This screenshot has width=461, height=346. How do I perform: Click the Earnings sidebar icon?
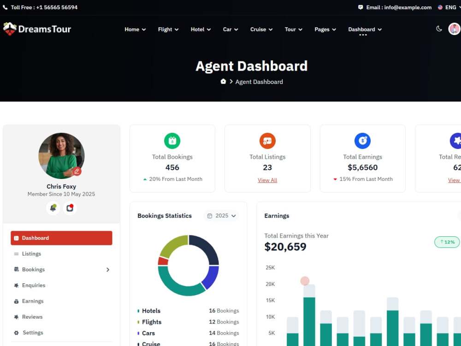(x=16, y=301)
